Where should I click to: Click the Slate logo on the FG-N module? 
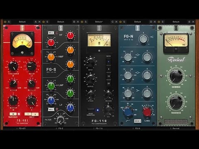tap(137, 28)
